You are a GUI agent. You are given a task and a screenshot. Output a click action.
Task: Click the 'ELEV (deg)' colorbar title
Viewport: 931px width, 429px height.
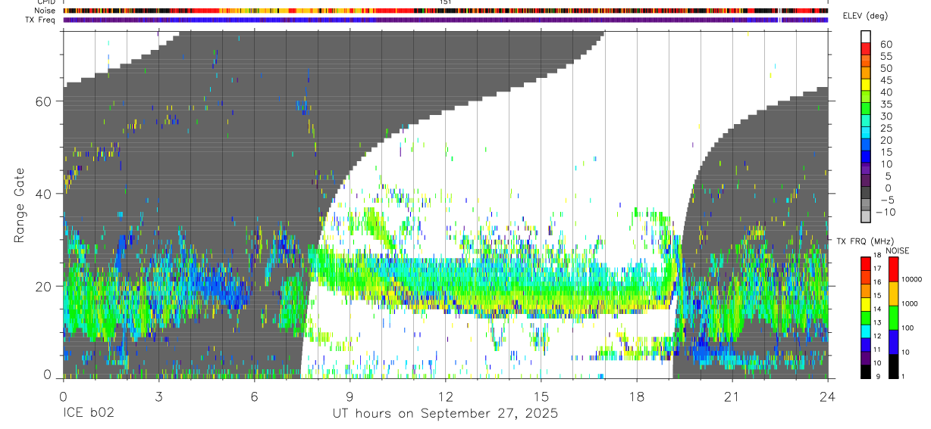[865, 16]
